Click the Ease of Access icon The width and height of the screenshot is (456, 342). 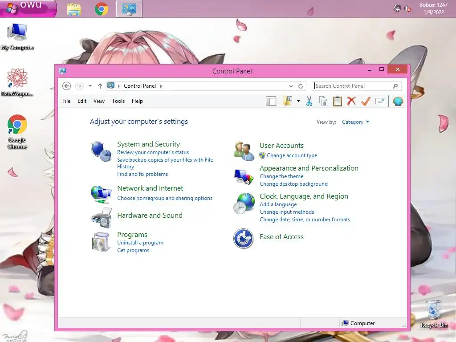click(244, 239)
